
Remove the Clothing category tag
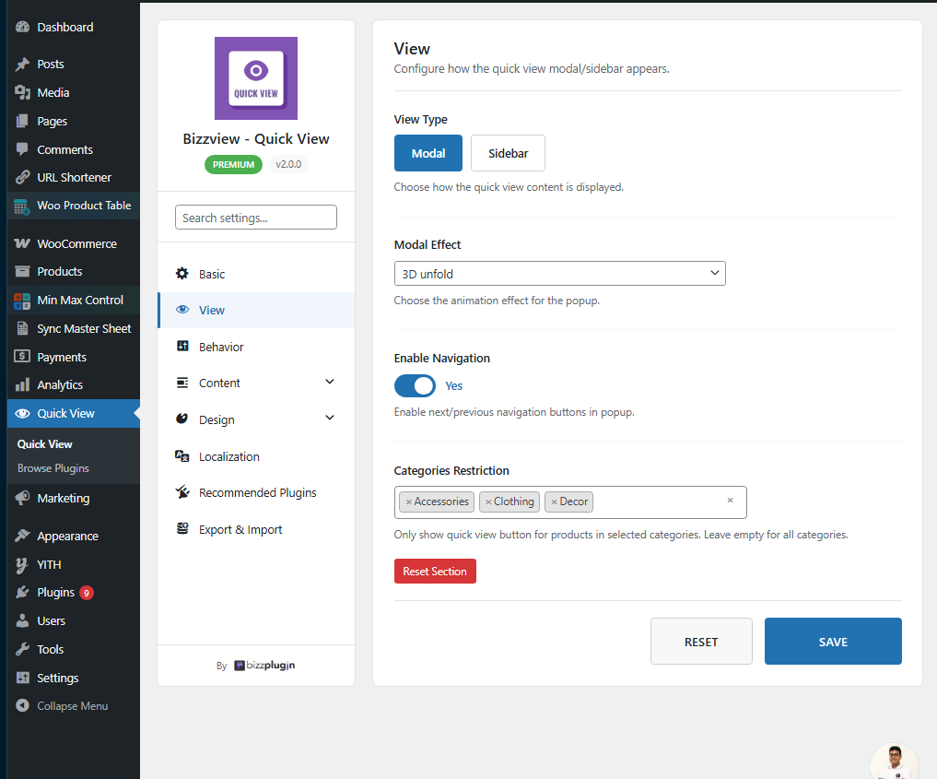488,502
